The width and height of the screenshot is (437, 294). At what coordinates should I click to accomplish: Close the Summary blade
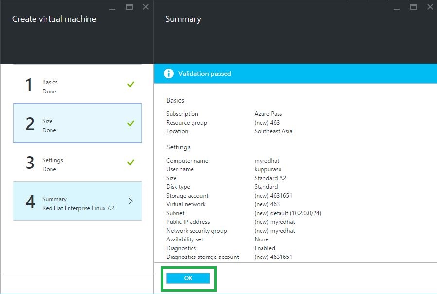pyautogui.click(x=430, y=7)
